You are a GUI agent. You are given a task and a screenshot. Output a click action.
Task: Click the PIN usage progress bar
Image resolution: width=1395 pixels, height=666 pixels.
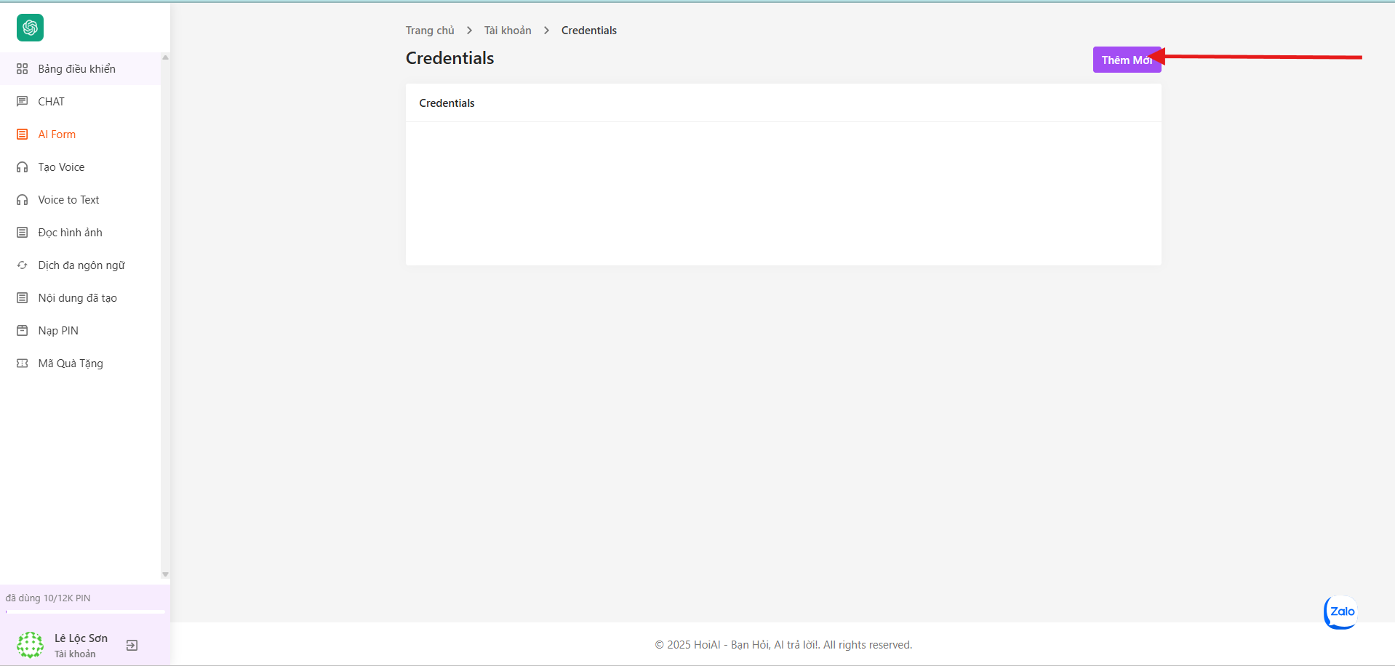pos(85,611)
